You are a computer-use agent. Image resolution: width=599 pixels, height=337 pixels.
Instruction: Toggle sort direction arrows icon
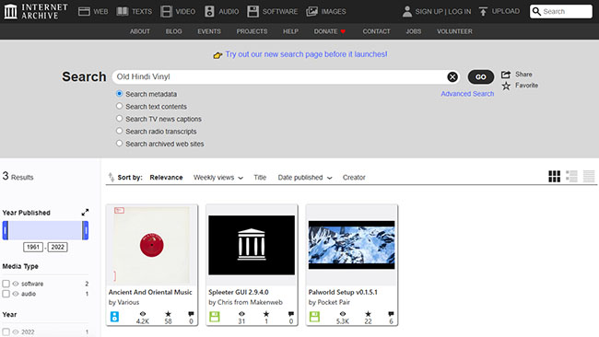point(112,177)
